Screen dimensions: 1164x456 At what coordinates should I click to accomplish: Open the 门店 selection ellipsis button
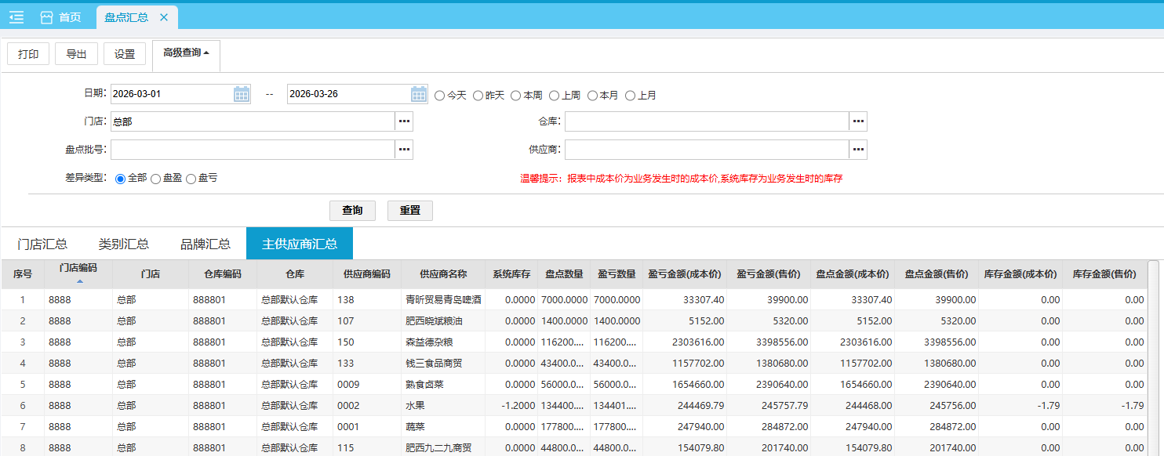[404, 121]
